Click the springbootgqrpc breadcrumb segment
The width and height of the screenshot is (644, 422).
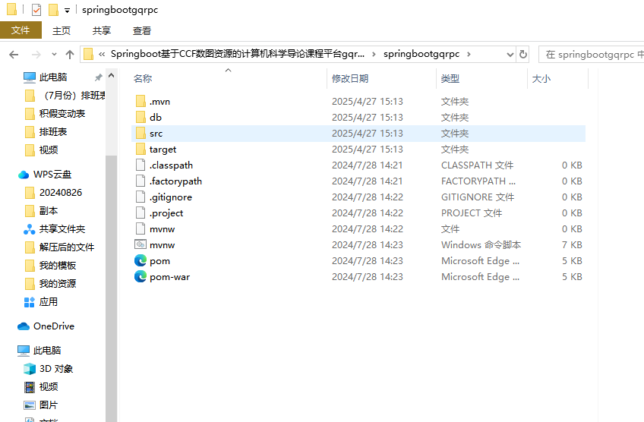[x=421, y=54]
